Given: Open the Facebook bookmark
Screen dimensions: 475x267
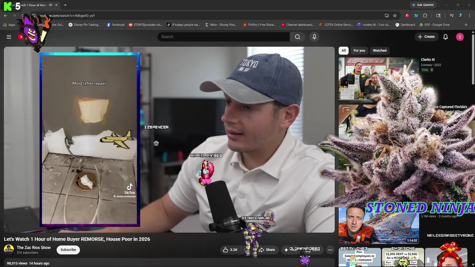Looking at the screenshot, I should (x=115, y=25).
